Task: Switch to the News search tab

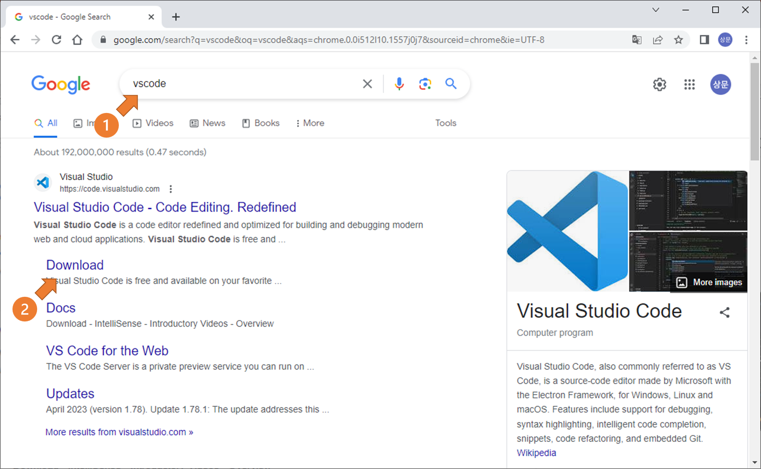Action: pyautogui.click(x=208, y=123)
